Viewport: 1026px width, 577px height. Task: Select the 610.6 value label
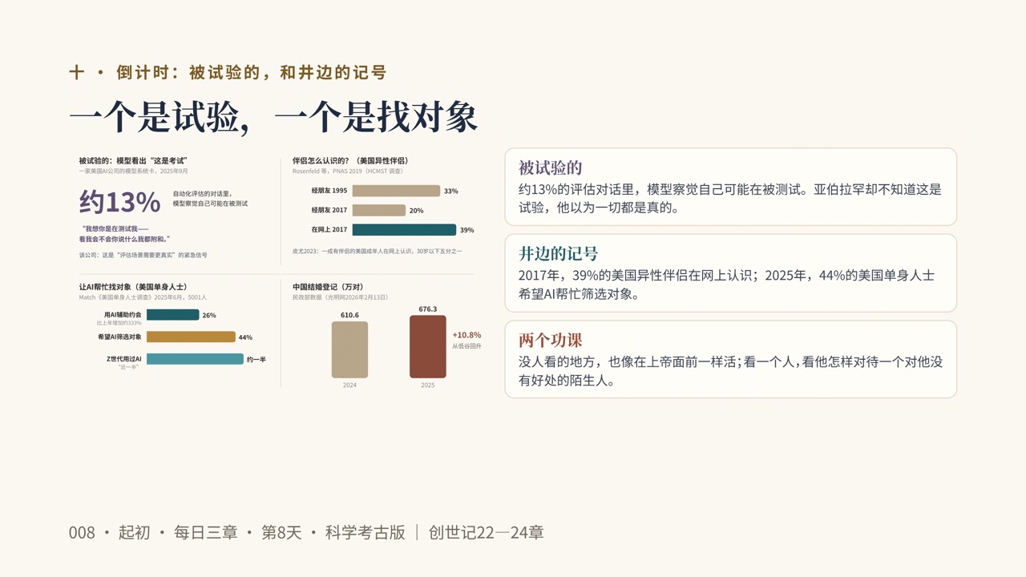coord(349,315)
